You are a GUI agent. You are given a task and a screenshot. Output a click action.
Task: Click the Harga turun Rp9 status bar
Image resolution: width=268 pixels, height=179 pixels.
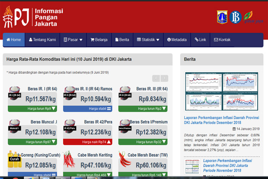point(32,109)
